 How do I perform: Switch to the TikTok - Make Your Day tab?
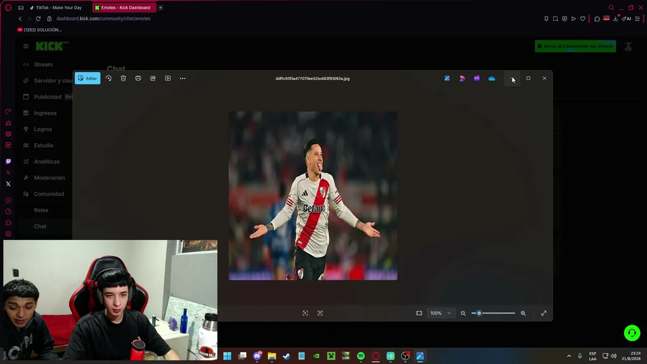pos(56,8)
